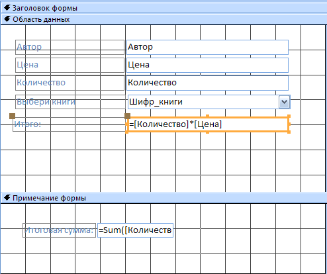Select the Цена text box field

click(207, 65)
